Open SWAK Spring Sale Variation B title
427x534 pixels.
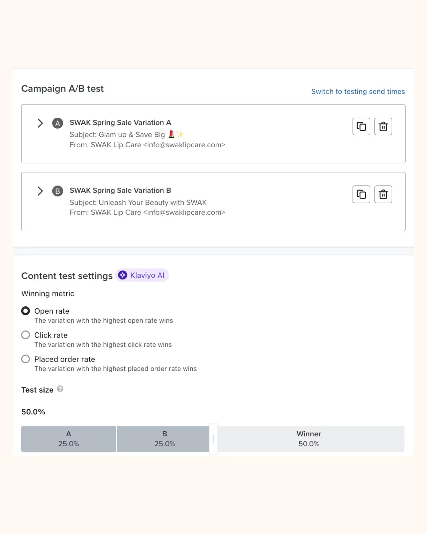tap(120, 191)
